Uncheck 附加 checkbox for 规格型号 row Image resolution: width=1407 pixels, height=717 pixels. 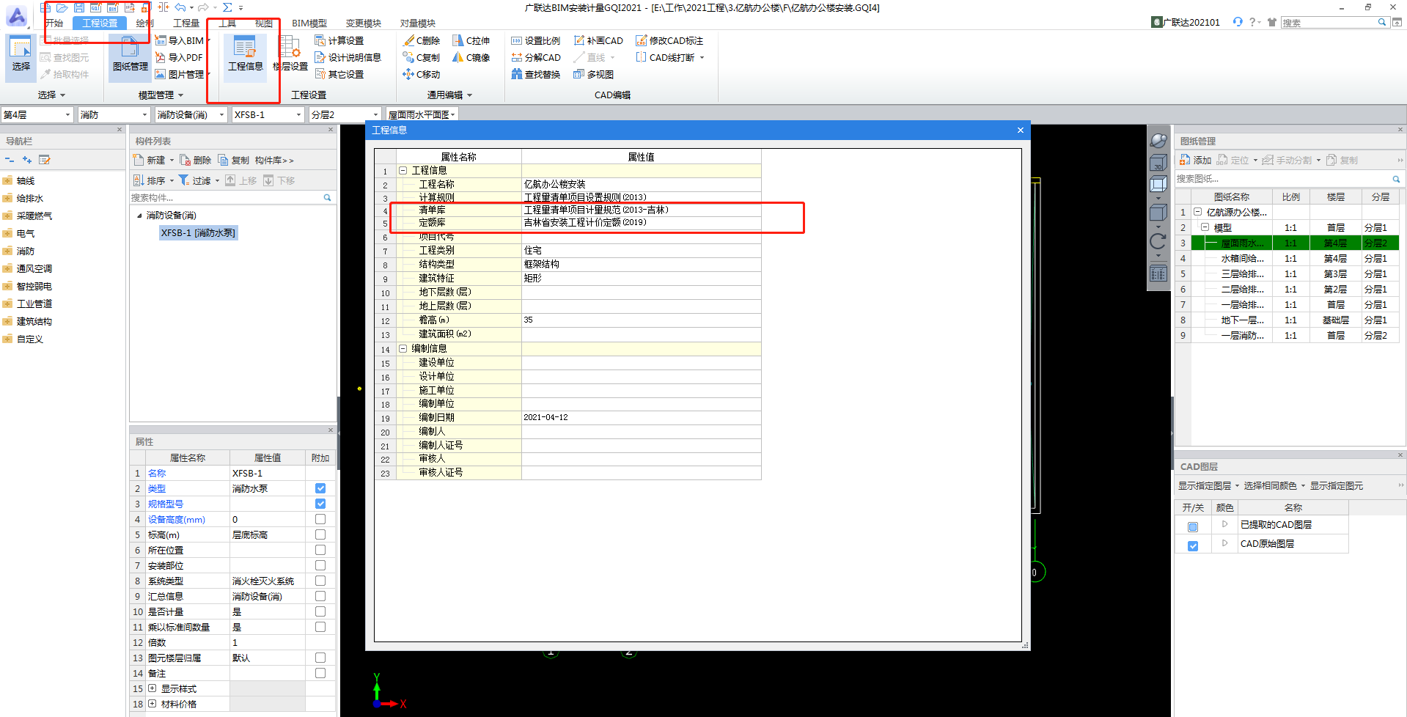[x=320, y=504]
